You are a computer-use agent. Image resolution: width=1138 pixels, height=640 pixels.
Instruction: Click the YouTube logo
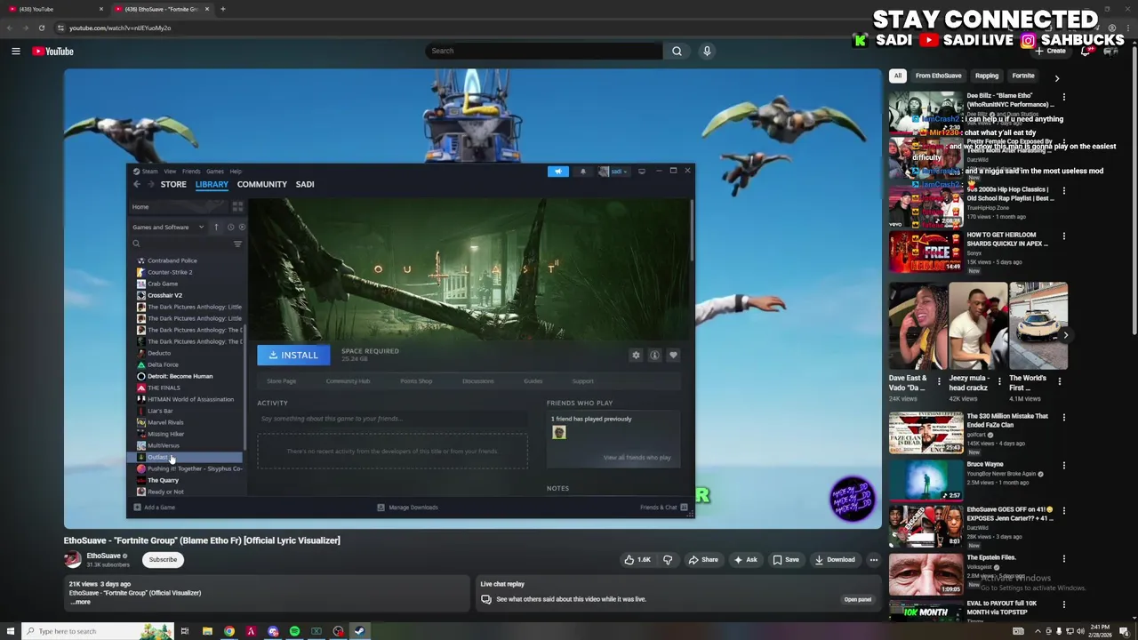tap(53, 52)
